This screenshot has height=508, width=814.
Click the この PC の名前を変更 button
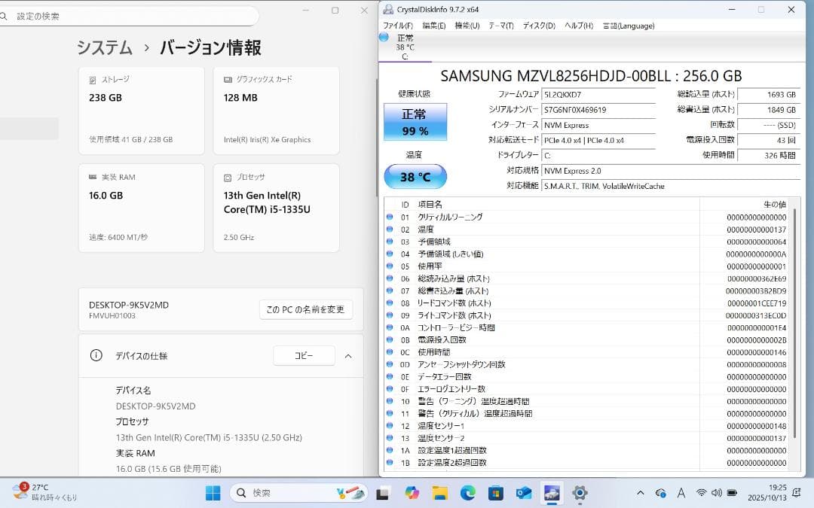coord(305,309)
